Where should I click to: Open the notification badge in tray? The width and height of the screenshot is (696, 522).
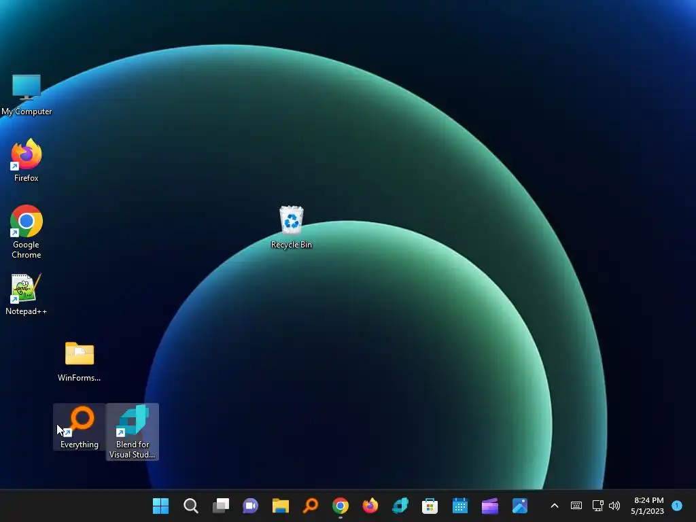point(677,506)
